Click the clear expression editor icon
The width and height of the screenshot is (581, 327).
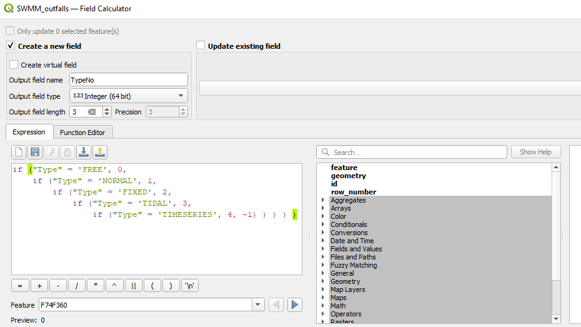pos(19,152)
